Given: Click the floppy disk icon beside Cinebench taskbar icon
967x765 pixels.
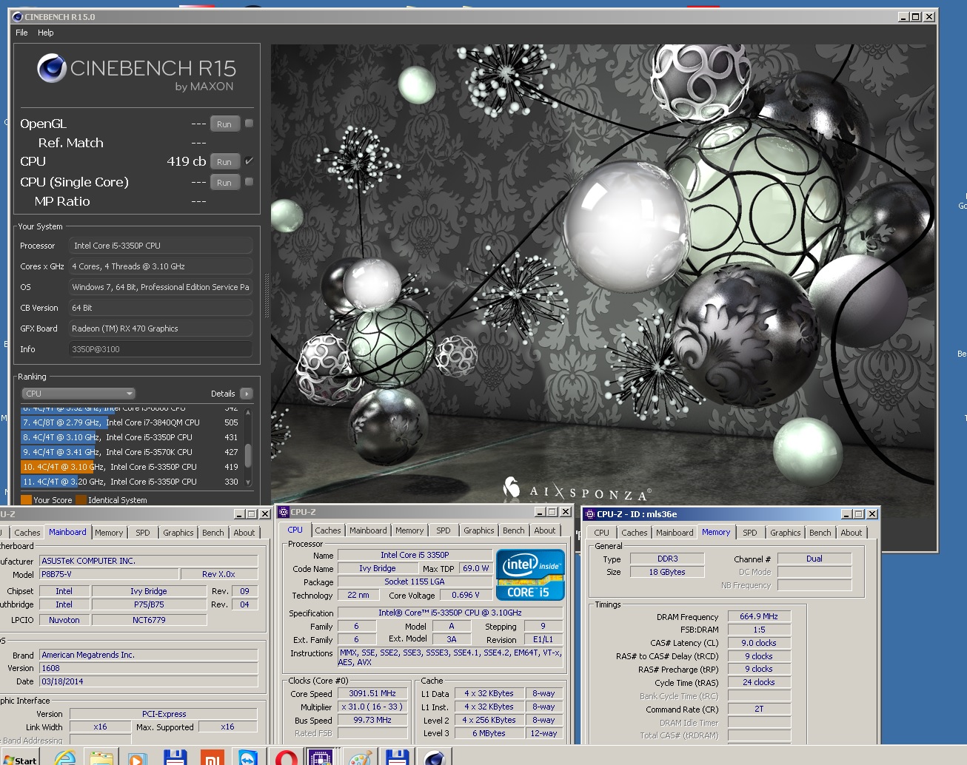Looking at the screenshot, I should tap(397, 758).
